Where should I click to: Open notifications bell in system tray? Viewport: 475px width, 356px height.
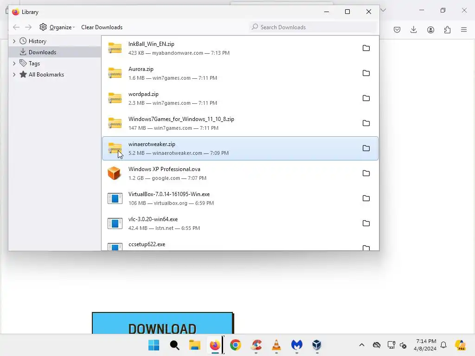[x=443, y=345]
